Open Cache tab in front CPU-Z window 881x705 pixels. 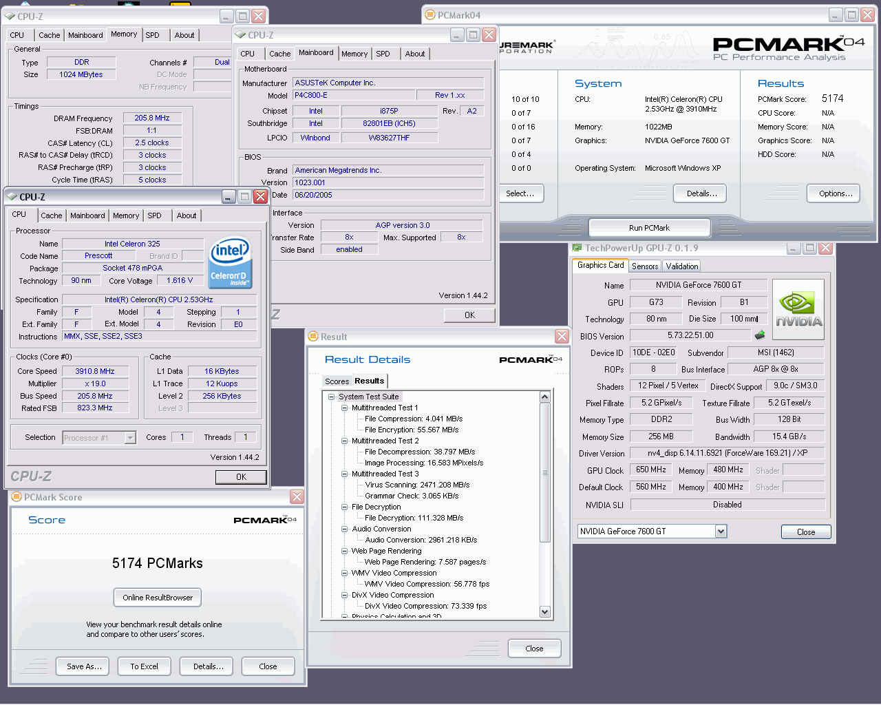pos(51,215)
